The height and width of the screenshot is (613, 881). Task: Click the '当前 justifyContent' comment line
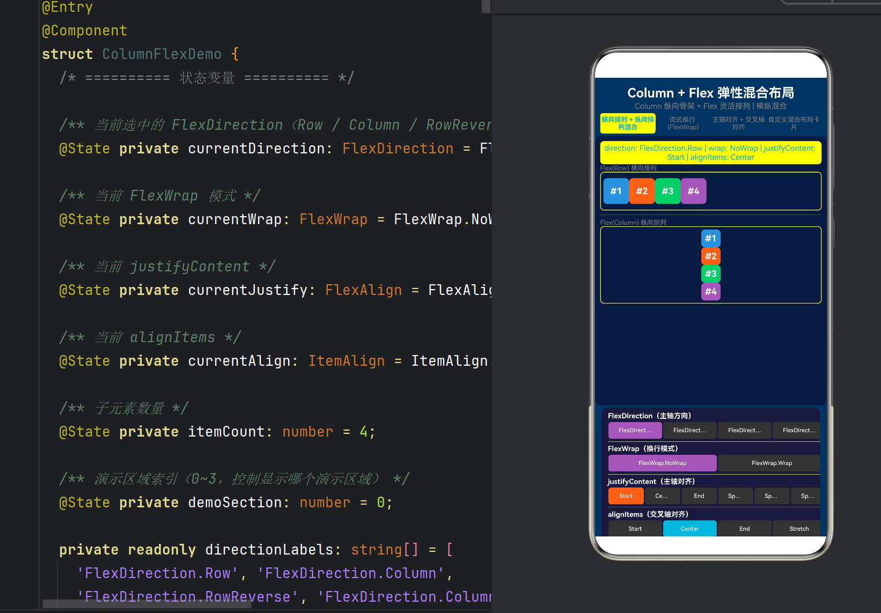tap(167, 267)
